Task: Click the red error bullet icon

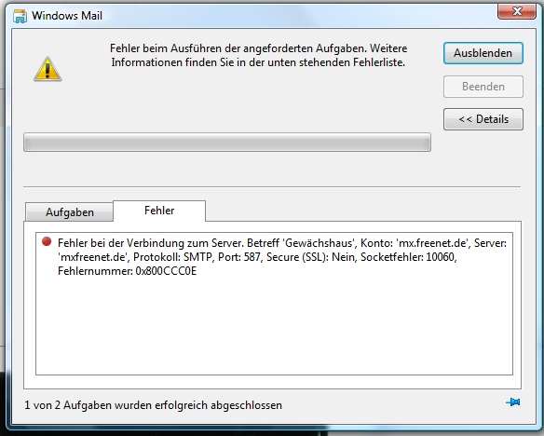Action: 47,241
